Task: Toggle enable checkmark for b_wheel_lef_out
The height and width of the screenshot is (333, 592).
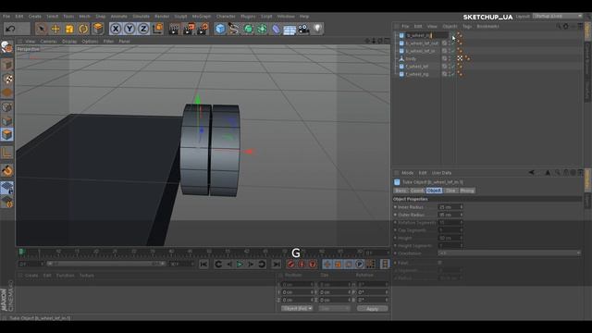Action: (453, 43)
